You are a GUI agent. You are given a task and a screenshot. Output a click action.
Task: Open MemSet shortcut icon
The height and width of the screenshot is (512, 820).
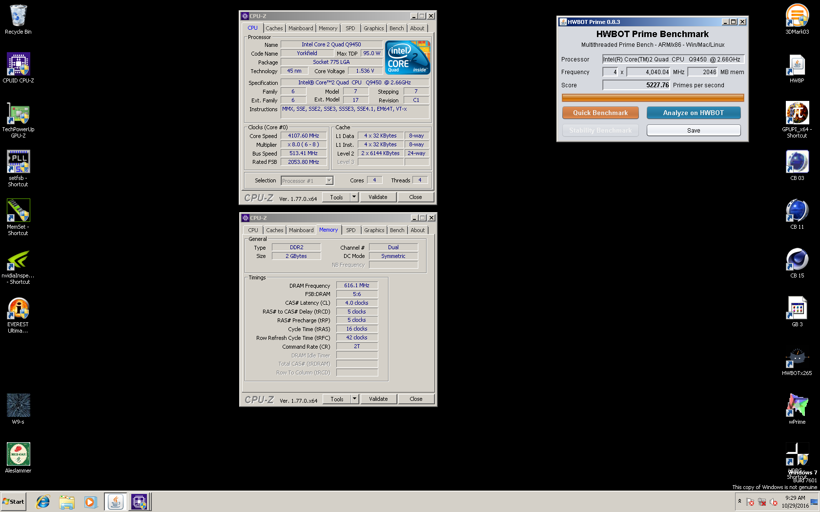click(x=18, y=217)
